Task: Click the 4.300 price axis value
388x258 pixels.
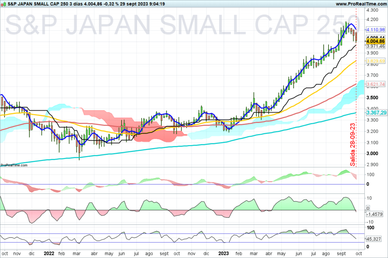Action: (x=372, y=10)
